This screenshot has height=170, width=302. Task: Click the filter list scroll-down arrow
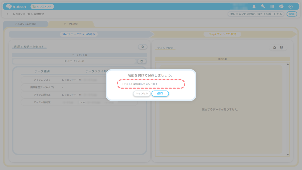288,155
